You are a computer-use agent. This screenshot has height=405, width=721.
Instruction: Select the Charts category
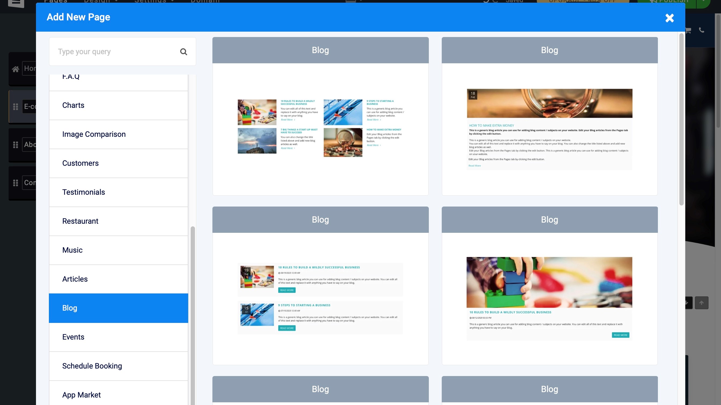click(x=118, y=105)
